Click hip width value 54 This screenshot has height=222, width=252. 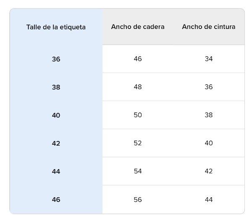click(x=138, y=171)
